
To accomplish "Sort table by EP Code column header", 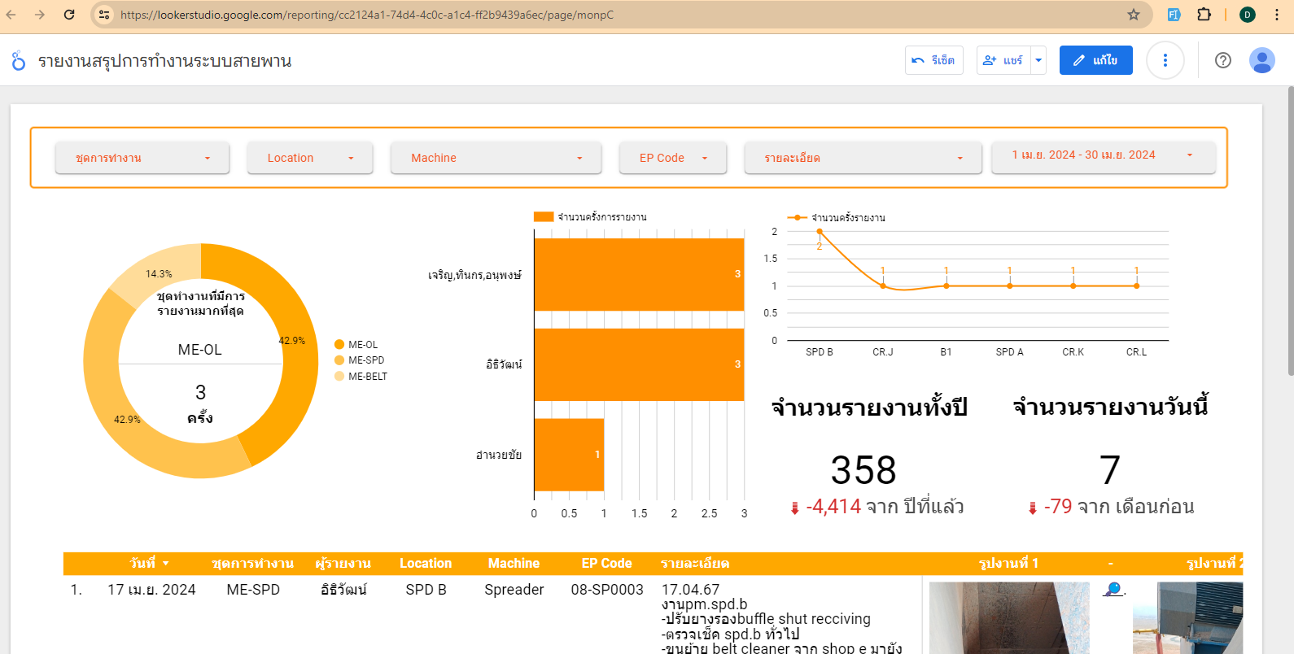I will 606,563.
